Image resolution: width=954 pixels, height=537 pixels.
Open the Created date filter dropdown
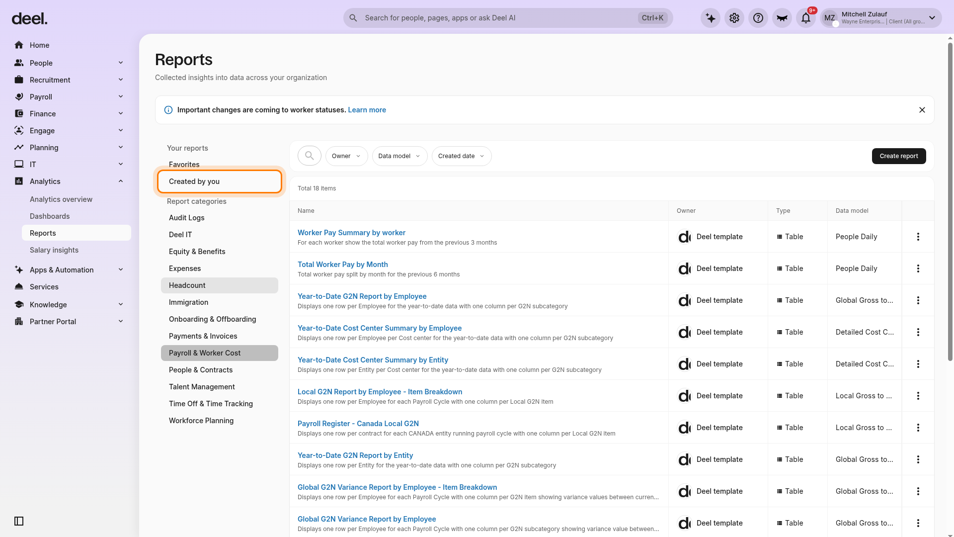[462, 156]
